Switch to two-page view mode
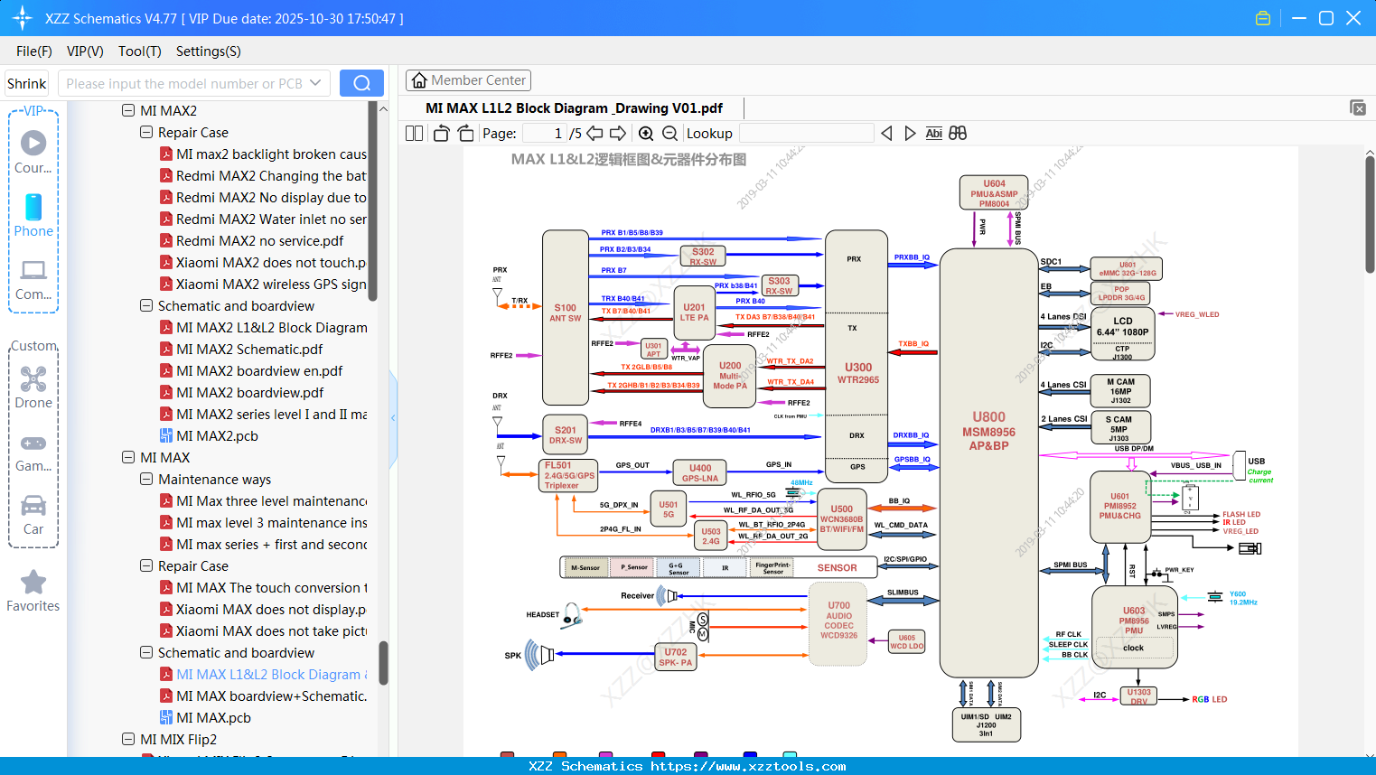Image resolution: width=1376 pixels, height=775 pixels. tap(414, 133)
